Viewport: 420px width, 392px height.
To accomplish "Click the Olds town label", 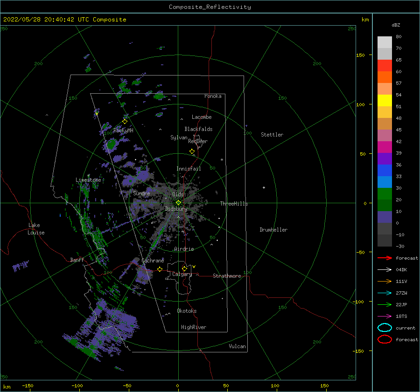I will pos(178,194).
